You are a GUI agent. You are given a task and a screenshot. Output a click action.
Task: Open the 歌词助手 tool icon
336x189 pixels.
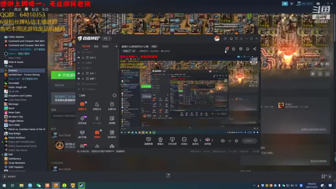tap(112, 134)
